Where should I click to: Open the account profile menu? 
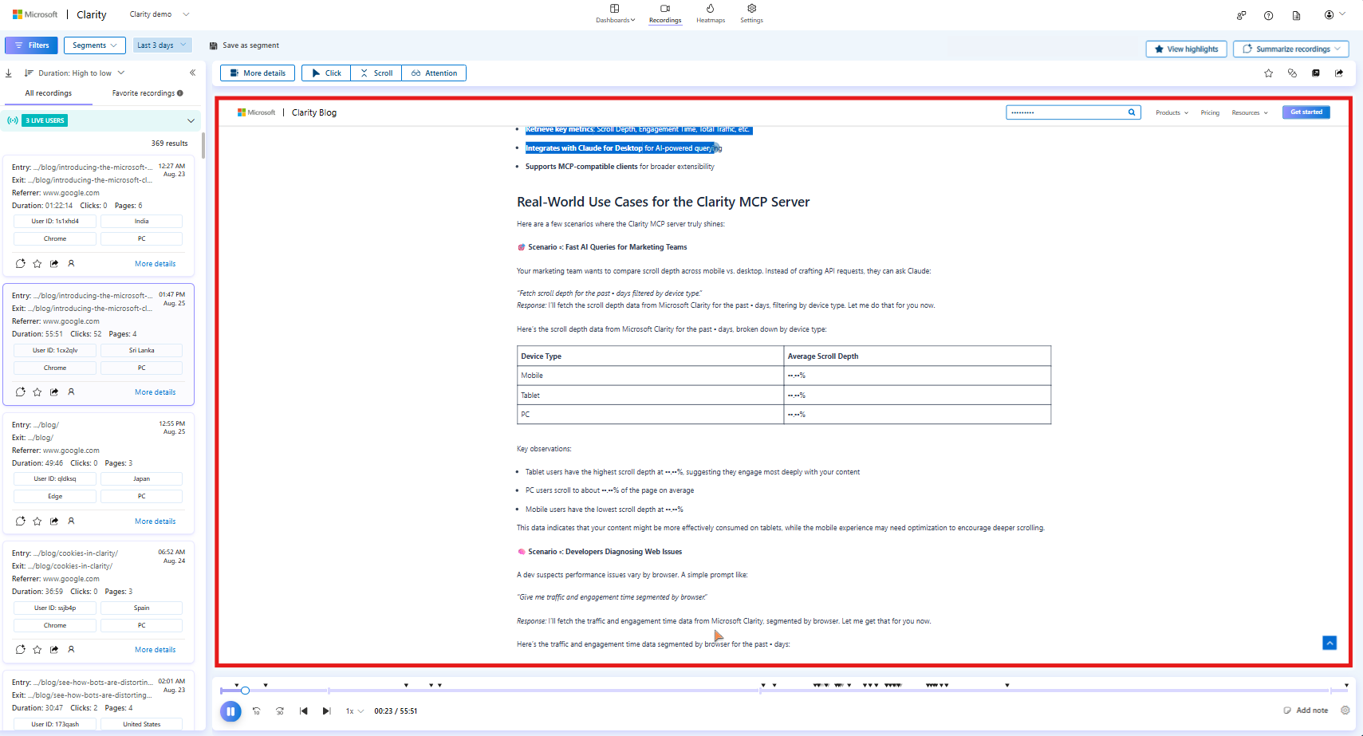click(1334, 15)
